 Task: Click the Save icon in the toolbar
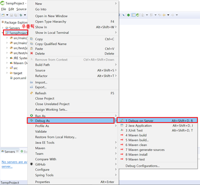pyautogui.click(x=11, y=15)
